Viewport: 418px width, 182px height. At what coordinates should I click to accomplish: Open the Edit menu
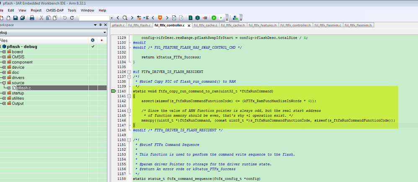tap(11, 10)
